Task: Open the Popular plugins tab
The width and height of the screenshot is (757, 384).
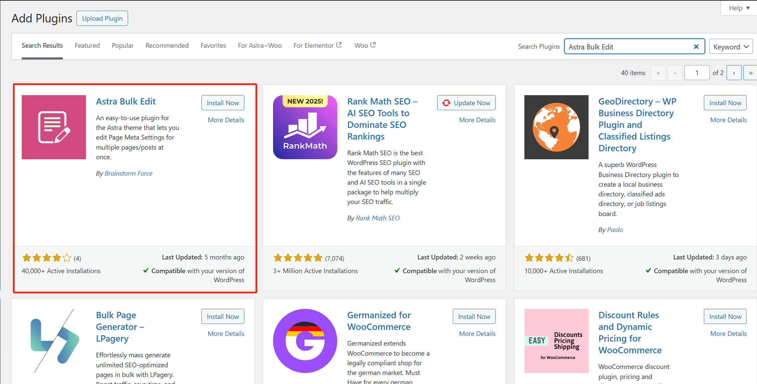Action: coord(123,45)
